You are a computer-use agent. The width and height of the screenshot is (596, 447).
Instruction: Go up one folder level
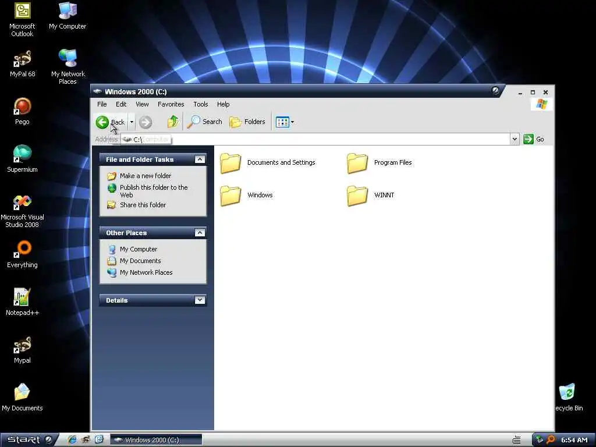tap(173, 122)
